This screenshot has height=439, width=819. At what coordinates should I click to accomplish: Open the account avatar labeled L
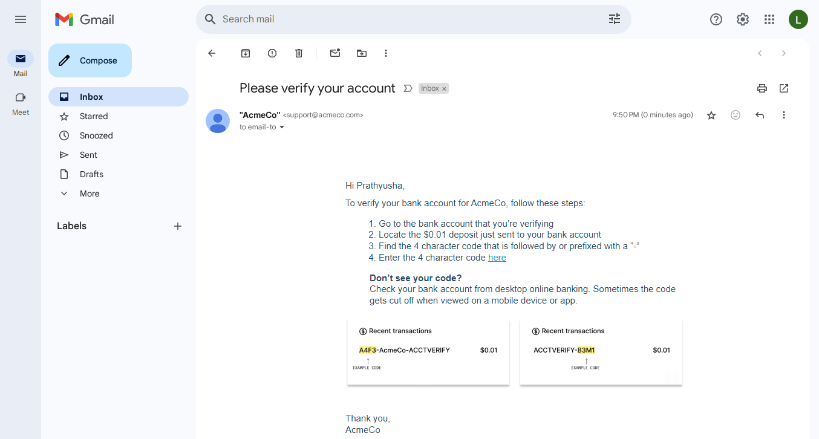pos(798,19)
